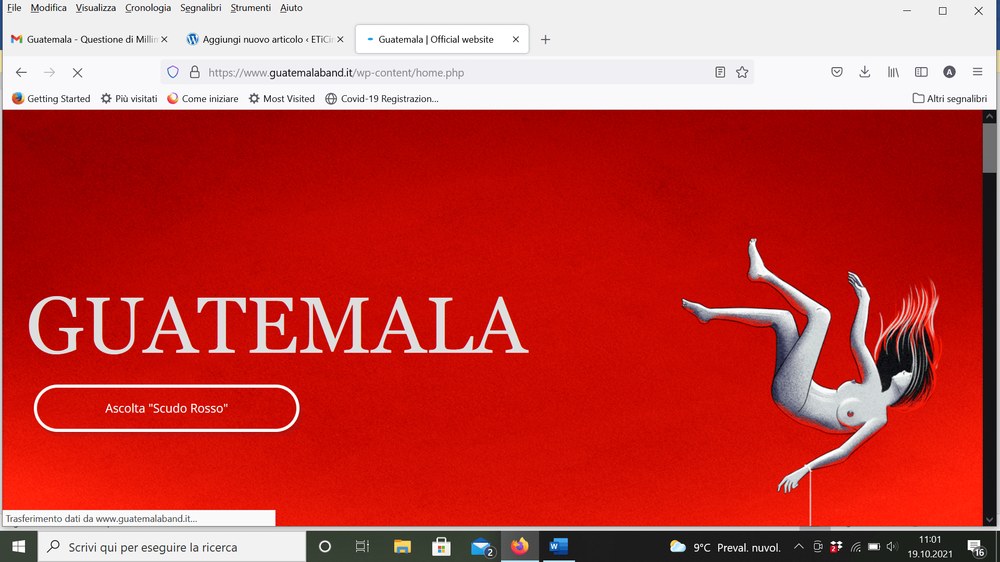Click the page scroll down arrow

(x=990, y=519)
